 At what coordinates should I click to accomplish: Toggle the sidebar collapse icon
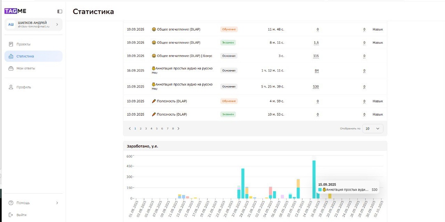coord(60,12)
